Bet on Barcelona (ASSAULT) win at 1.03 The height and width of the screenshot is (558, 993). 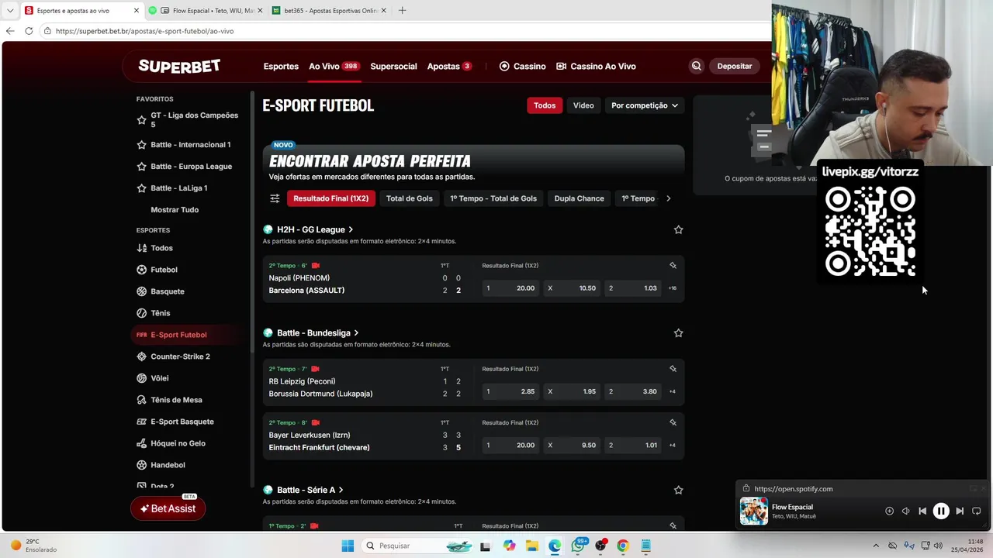[633, 288]
